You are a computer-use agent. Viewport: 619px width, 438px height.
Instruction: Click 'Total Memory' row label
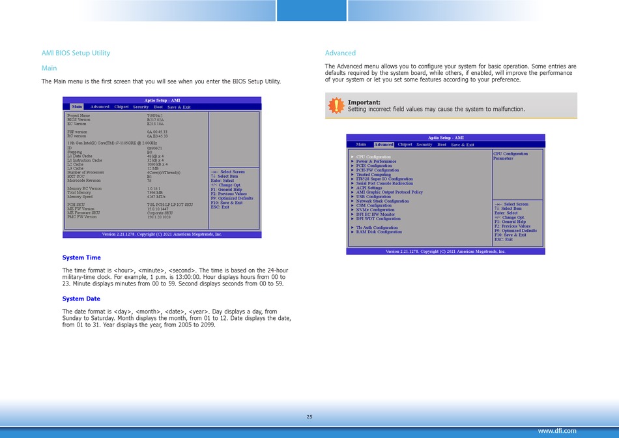pos(79,192)
